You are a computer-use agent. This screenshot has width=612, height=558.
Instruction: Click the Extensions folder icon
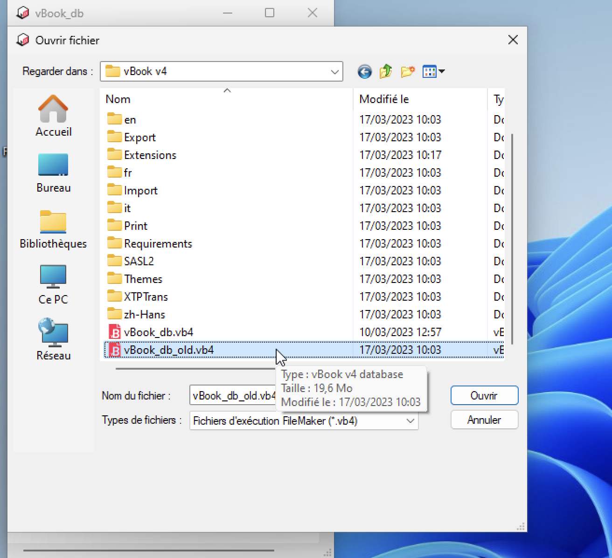pyautogui.click(x=114, y=155)
